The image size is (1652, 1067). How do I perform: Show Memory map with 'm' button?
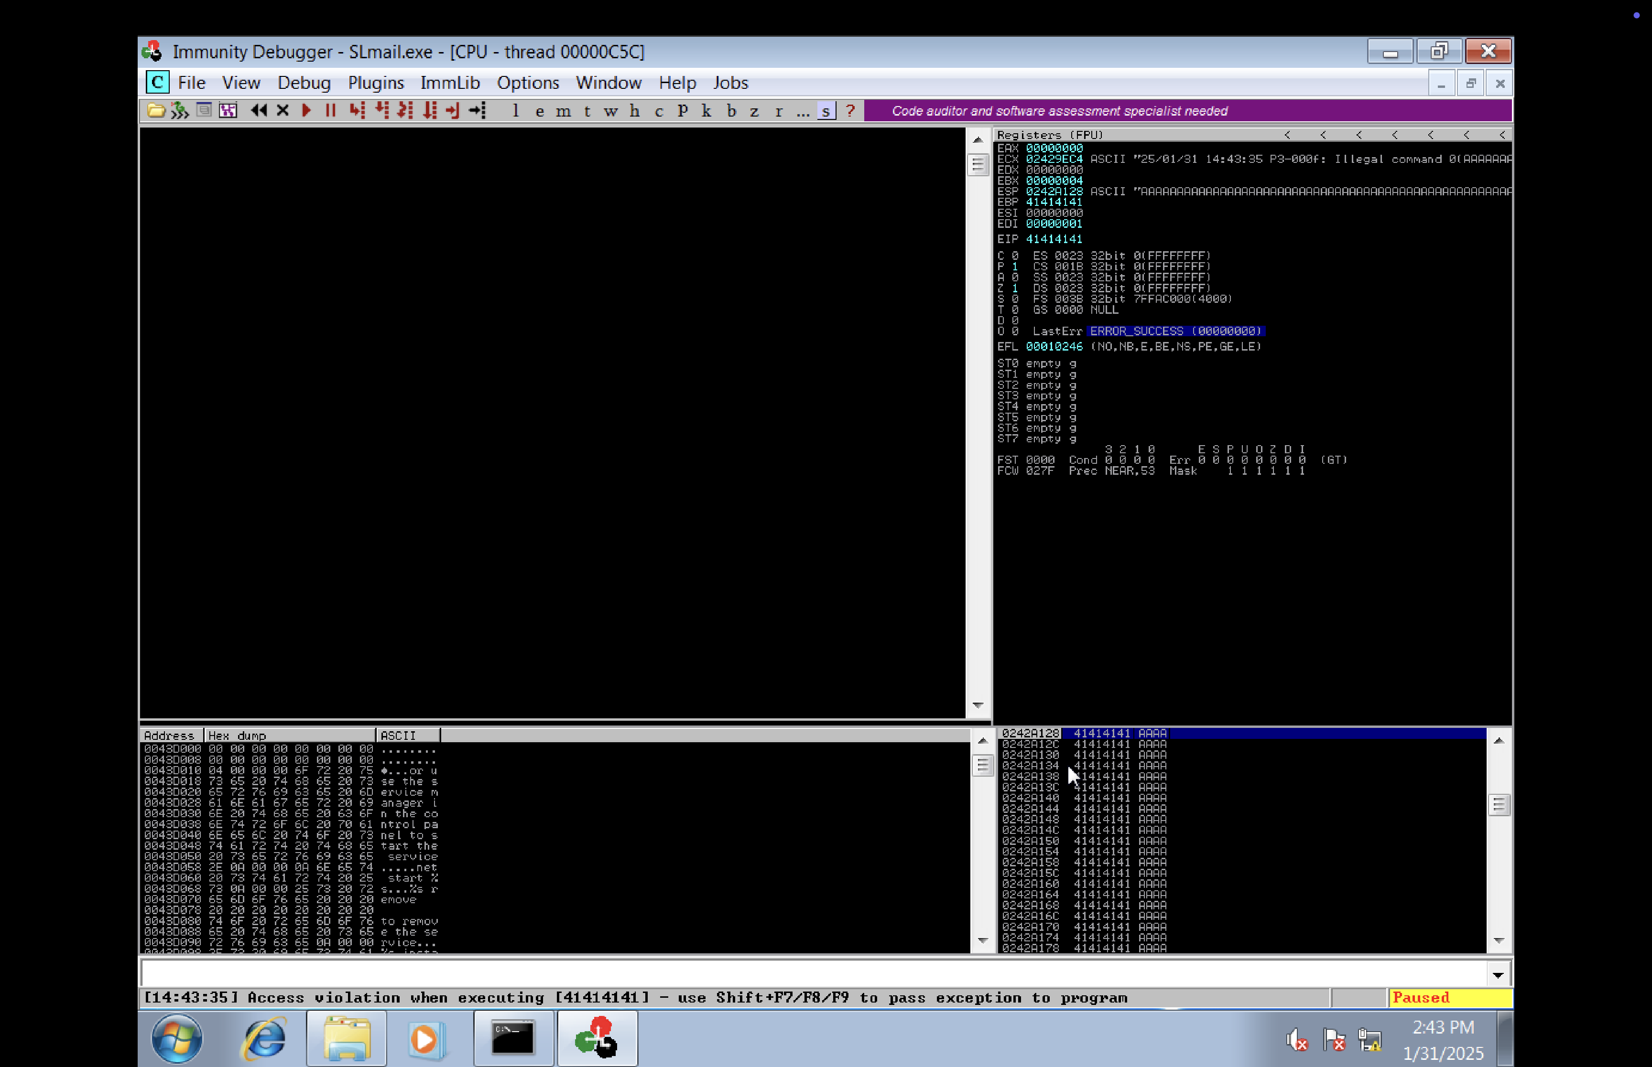pyautogui.click(x=564, y=111)
